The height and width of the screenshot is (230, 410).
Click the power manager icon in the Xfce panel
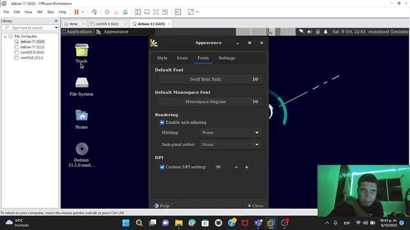318,31
